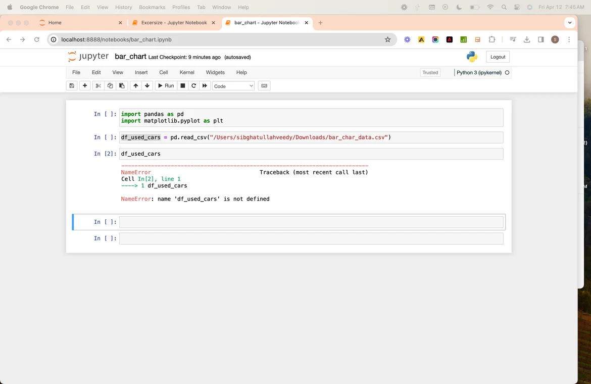Open the Kernel menu
This screenshot has width=591, height=384.
pyautogui.click(x=187, y=72)
